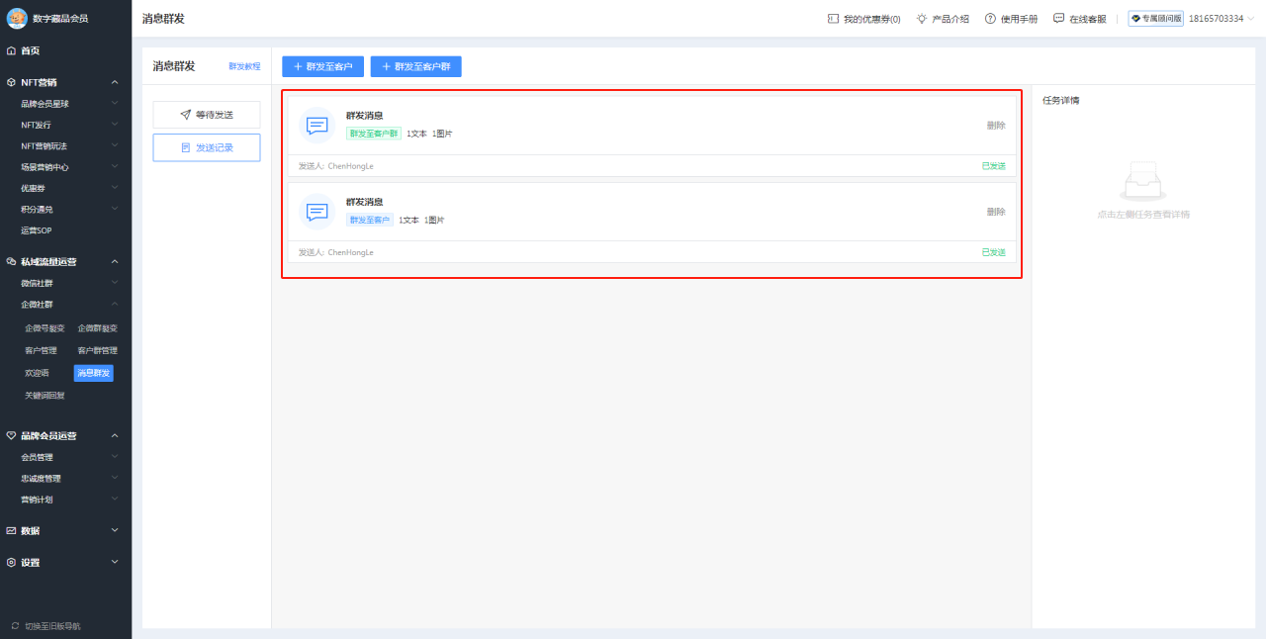The width and height of the screenshot is (1266, 639).
Task: Select the 发送记录 record icon
Action: click(x=186, y=147)
